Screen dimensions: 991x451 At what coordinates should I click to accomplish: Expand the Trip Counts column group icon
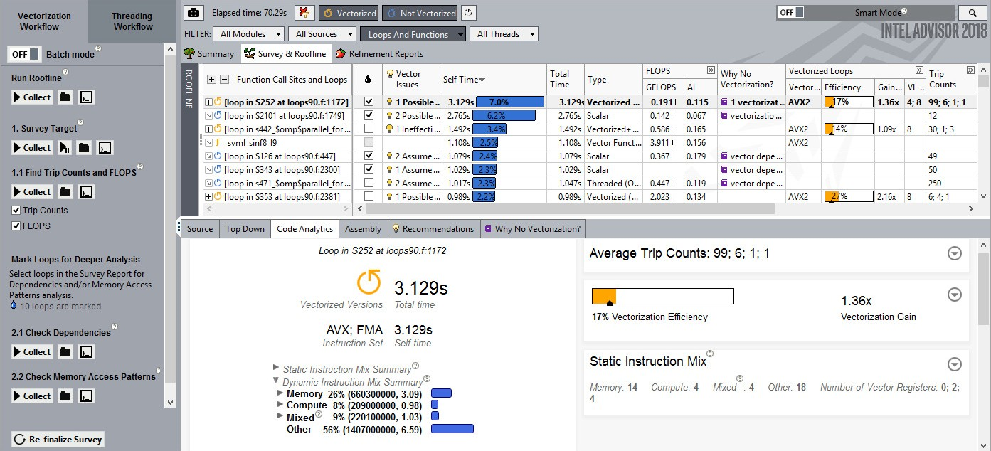[x=970, y=70]
